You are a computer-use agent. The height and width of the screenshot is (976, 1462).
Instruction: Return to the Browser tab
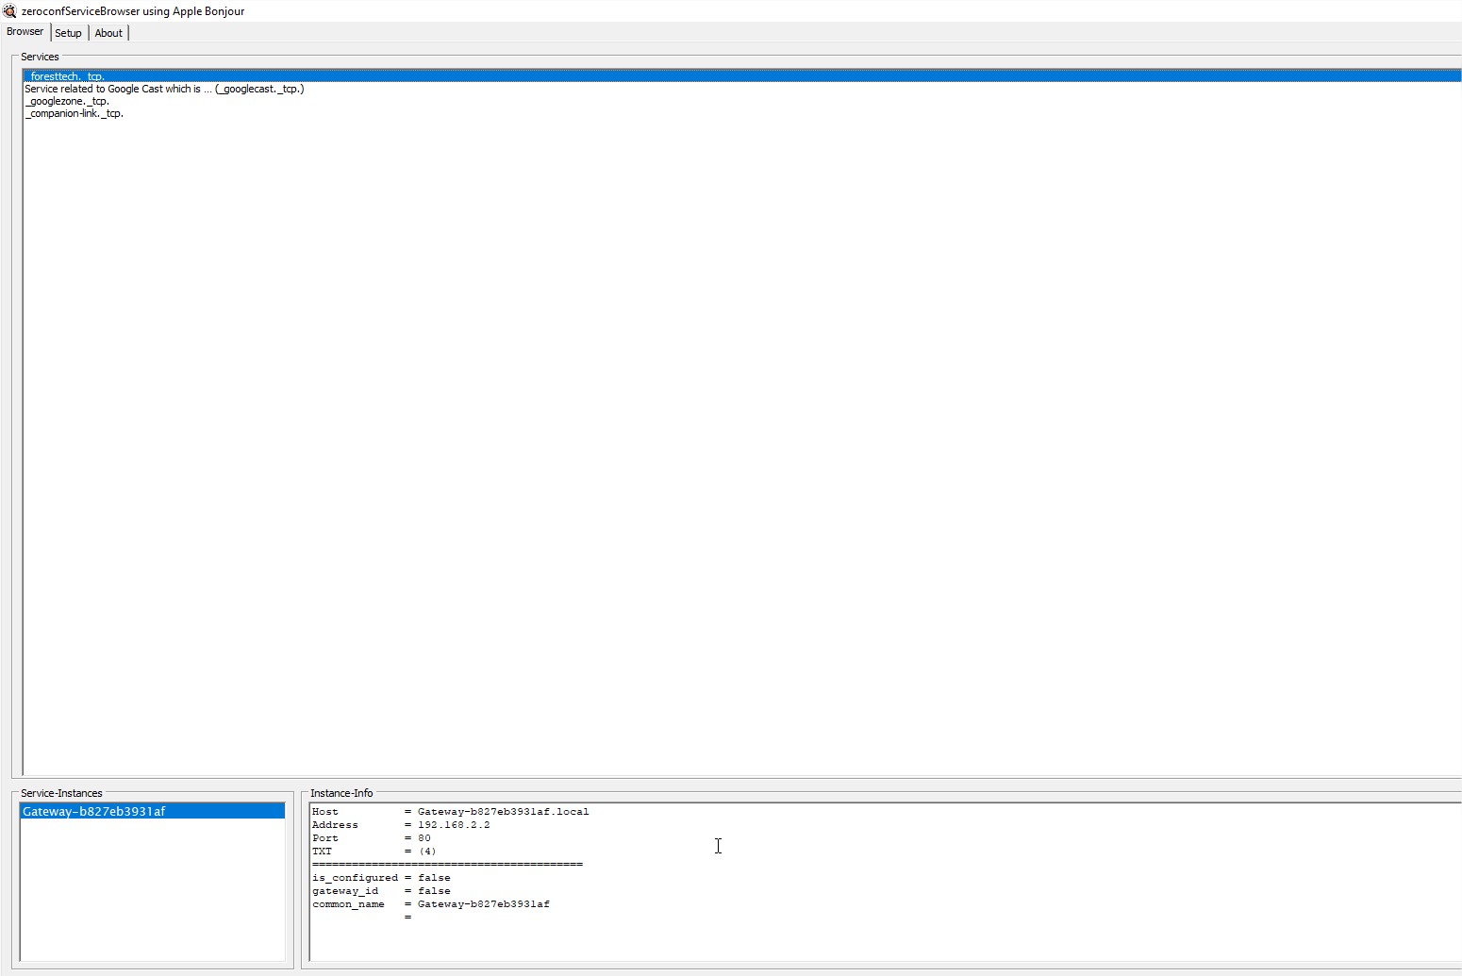pos(25,31)
